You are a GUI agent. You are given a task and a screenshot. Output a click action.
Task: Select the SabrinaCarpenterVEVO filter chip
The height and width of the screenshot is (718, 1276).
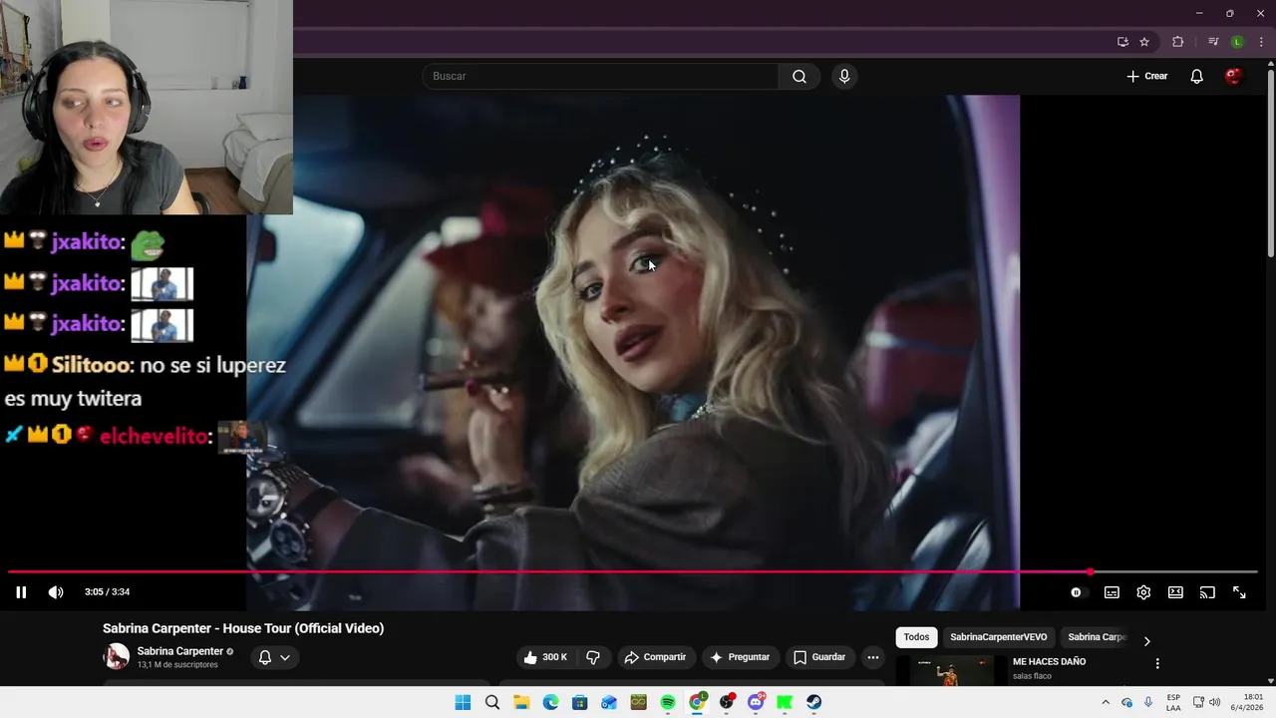click(998, 637)
